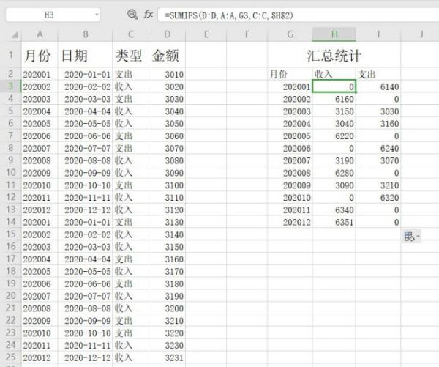The width and height of the screenshot is (439, 367).
Task: Click cell H14 showing 6351
Action: [x=334, y=222]
